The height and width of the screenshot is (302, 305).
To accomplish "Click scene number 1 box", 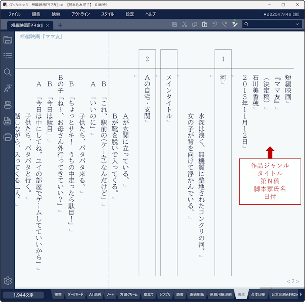I will [x=223, y=59].
